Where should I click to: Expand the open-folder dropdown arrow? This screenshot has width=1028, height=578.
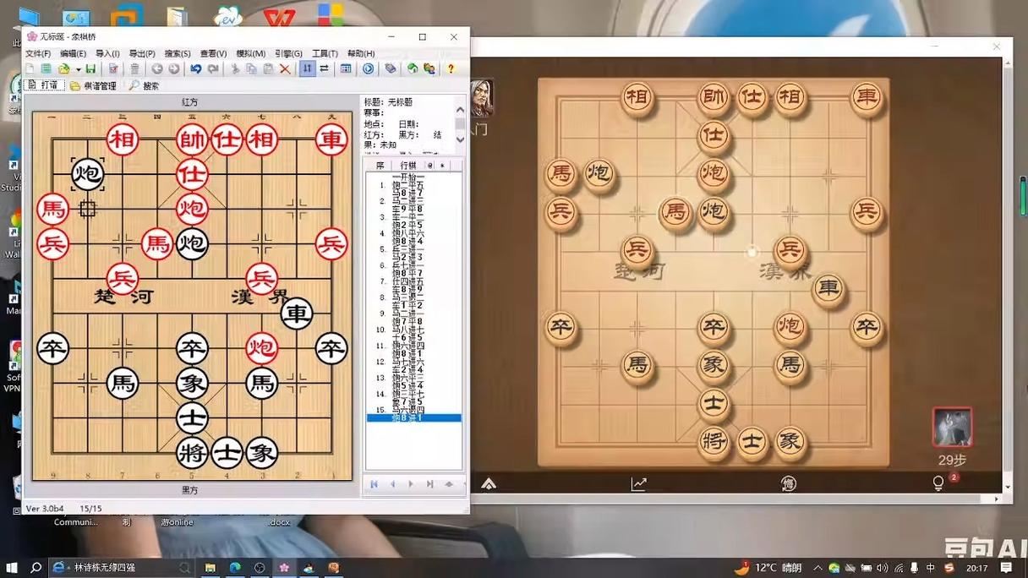78,69
